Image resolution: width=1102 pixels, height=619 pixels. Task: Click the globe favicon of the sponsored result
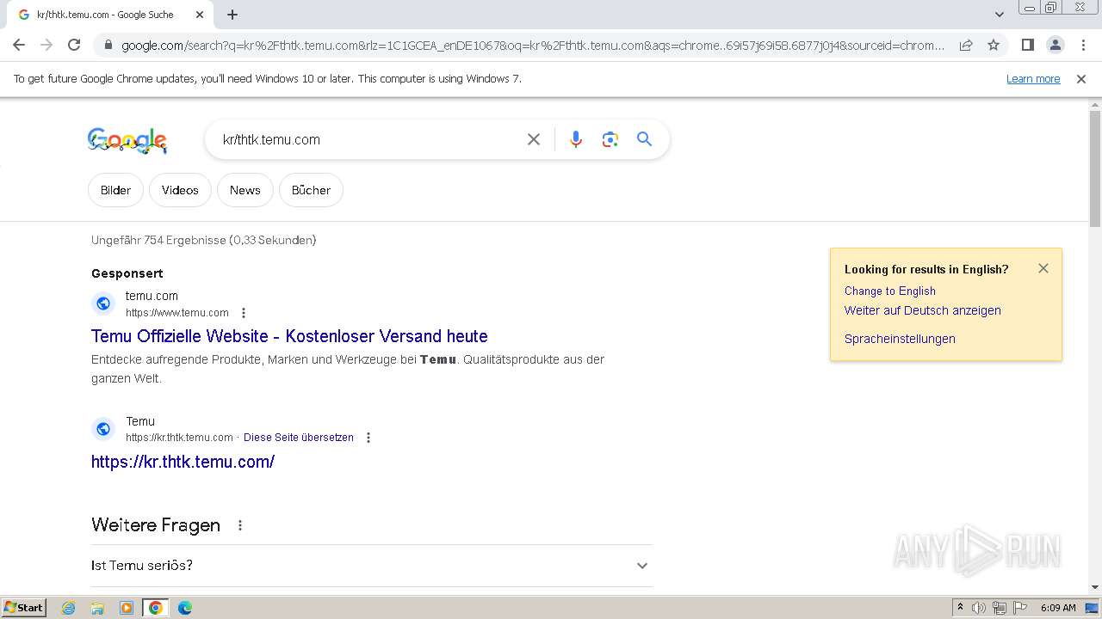pyautogui.click(x=103, y=303)
